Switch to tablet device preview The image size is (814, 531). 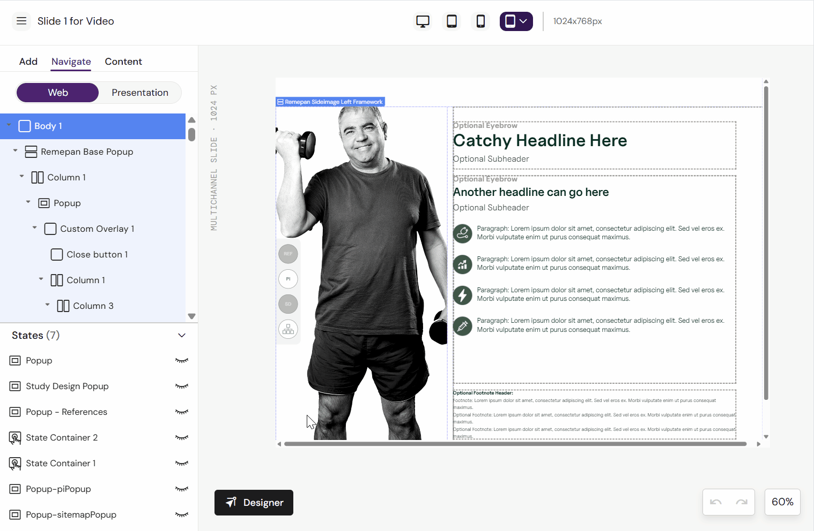452,21
